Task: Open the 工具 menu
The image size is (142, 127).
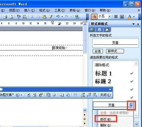Action: (x=60, y=10)
